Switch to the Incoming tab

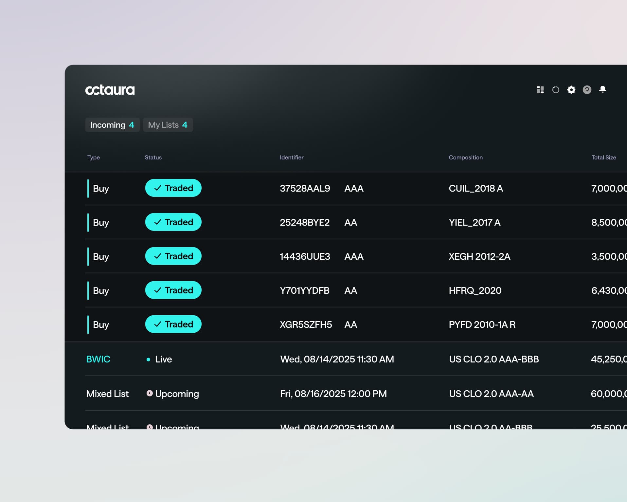coord(112,125)
